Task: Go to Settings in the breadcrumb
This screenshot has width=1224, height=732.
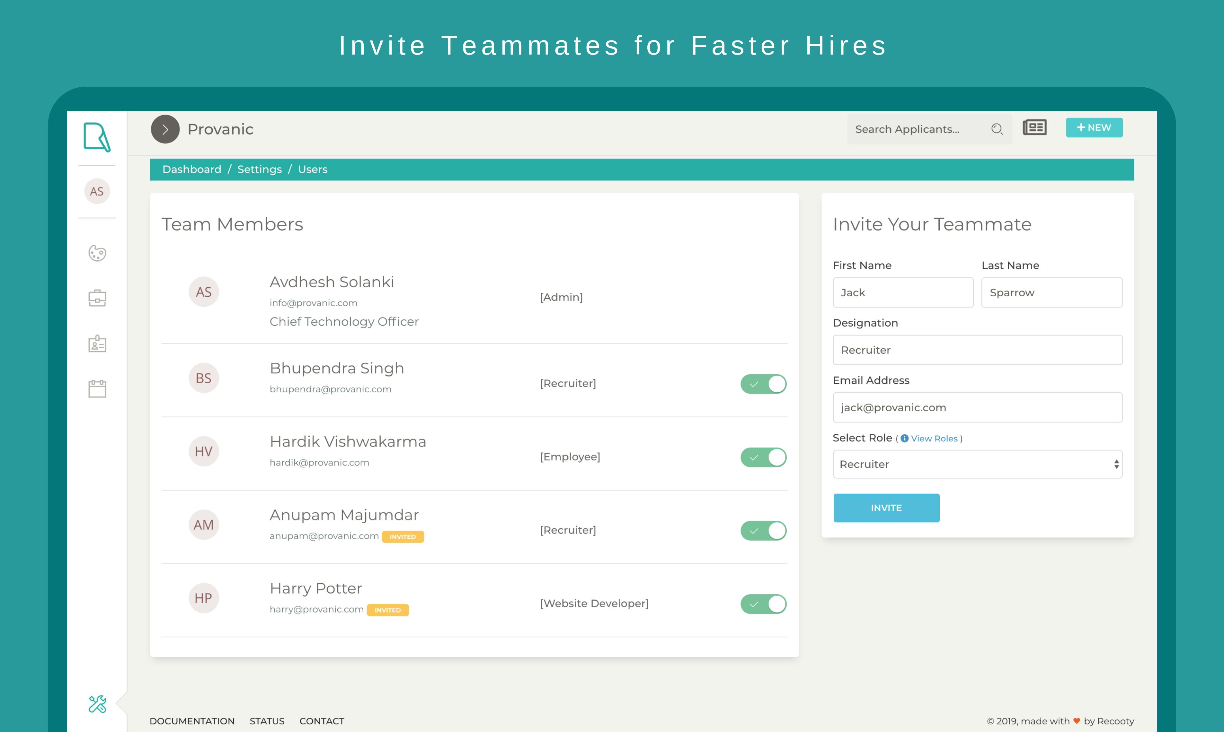Action: click(260, 169)
